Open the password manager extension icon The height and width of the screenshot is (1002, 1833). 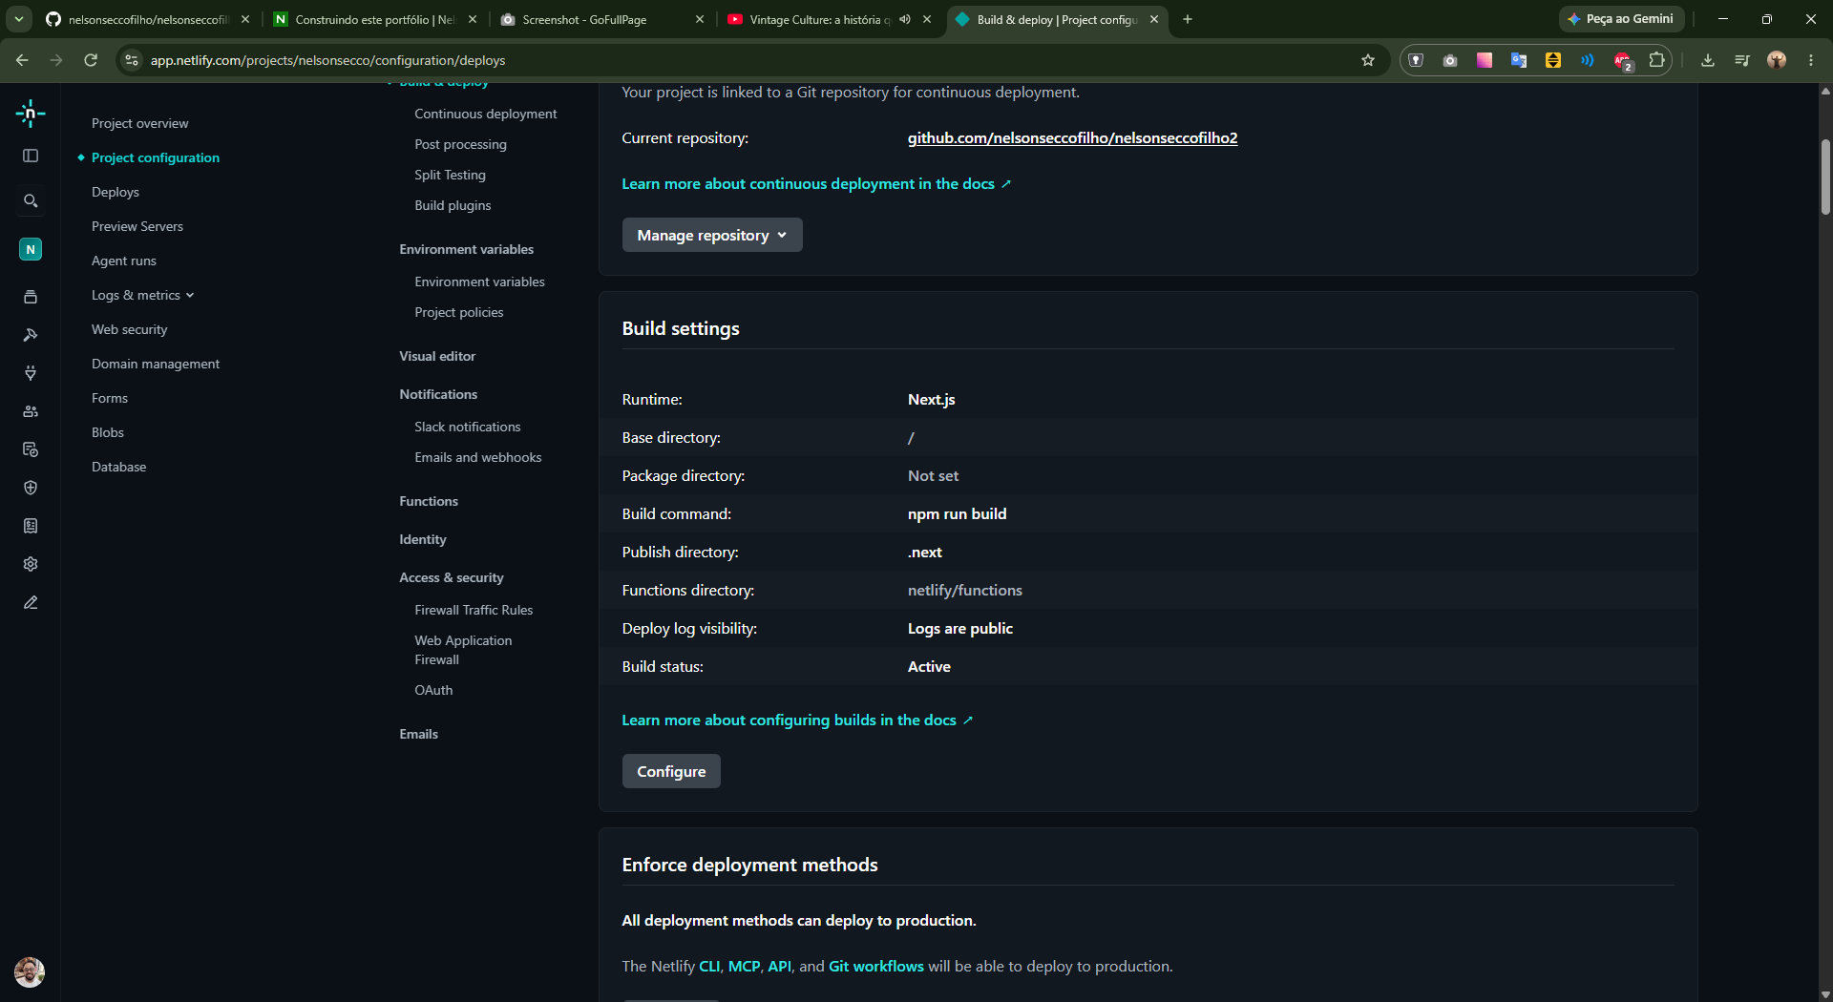click(x=1417, y=60)
